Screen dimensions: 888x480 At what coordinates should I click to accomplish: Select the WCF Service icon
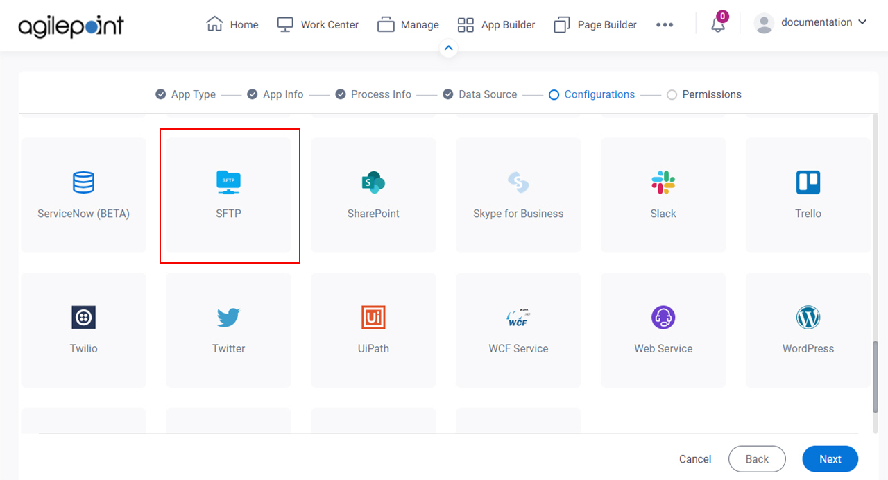pos(518,318)
